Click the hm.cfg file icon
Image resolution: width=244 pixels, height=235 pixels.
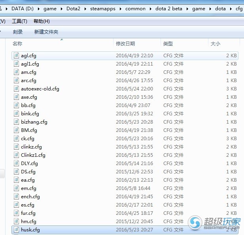pos(16,221)
